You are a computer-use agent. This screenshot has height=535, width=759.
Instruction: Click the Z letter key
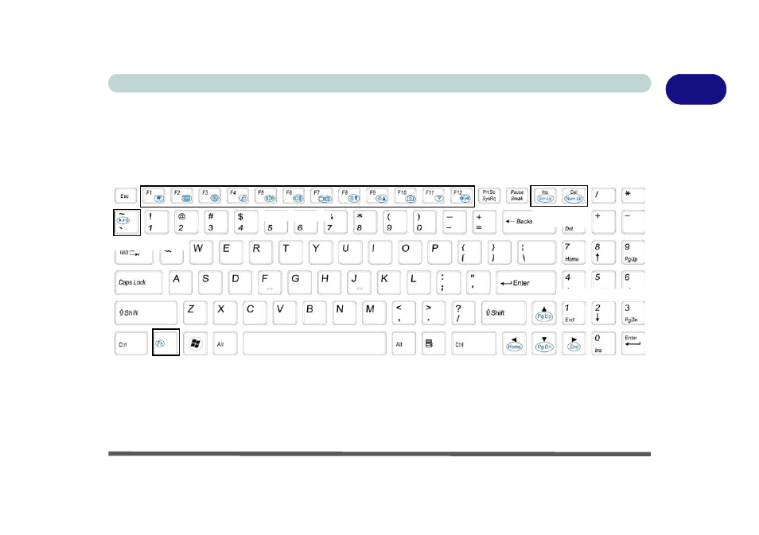[x=195, y=313]
